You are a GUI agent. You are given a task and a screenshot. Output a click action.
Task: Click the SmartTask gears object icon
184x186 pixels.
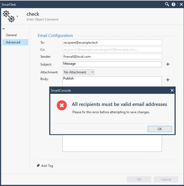pos(9,16)
